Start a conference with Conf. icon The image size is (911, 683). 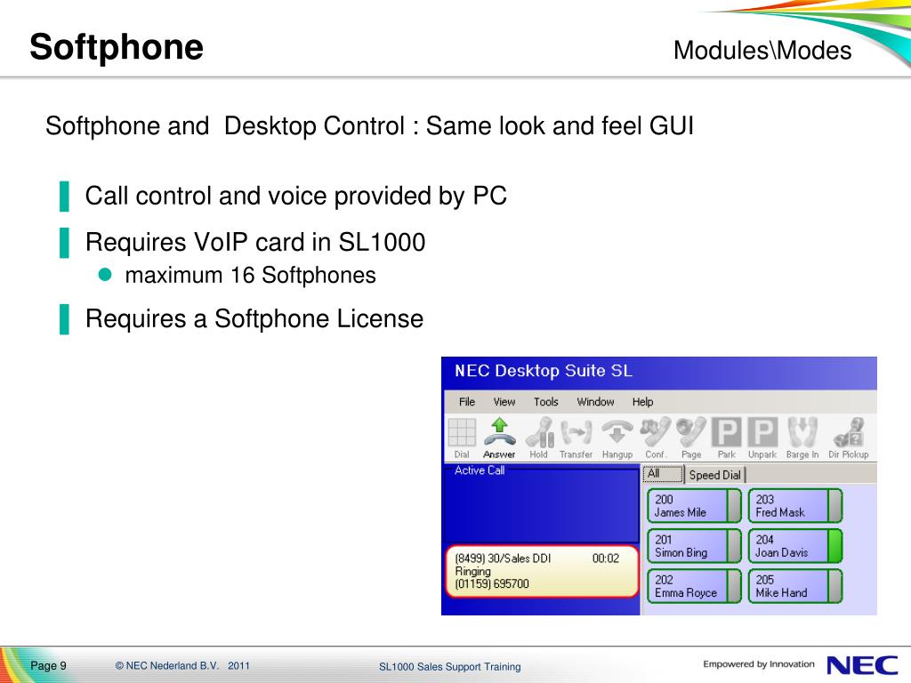point(655,438)
